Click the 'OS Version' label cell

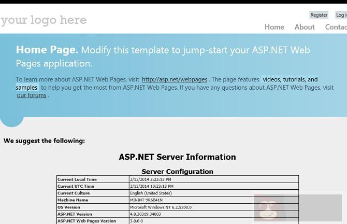click(93, 207)
